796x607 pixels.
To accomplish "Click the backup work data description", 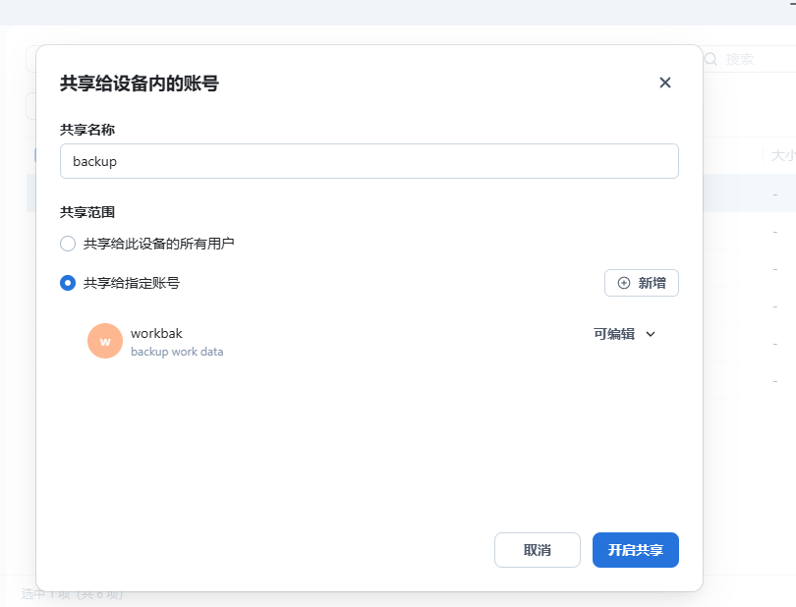I will click(177, 352).
